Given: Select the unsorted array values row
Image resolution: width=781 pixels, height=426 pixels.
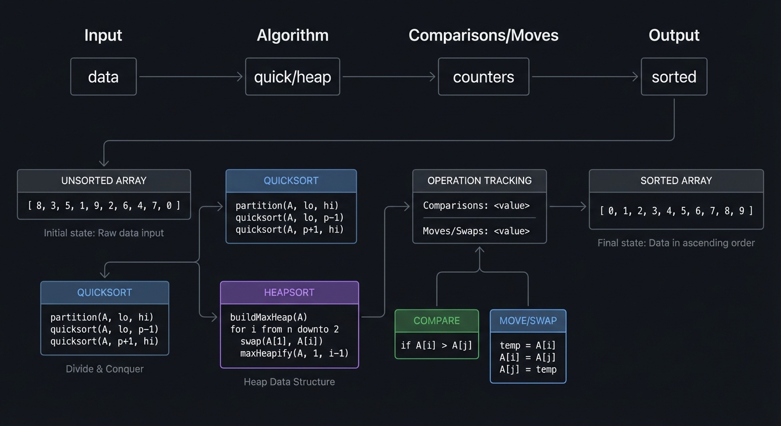Looking at the screenshot, I should (104, 205).
